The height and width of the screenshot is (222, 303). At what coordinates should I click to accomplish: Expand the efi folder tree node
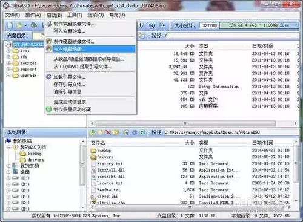(x=8, y=57)
